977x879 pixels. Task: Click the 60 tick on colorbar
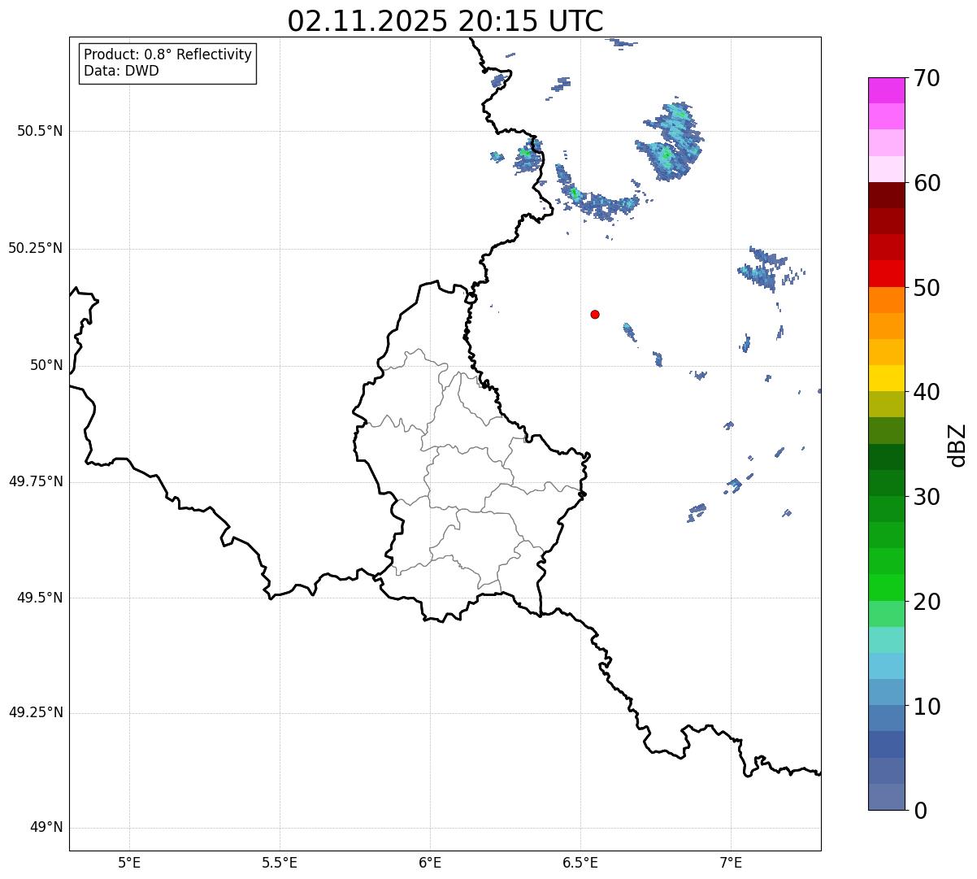pyautogui.click(x=927, y=183)
